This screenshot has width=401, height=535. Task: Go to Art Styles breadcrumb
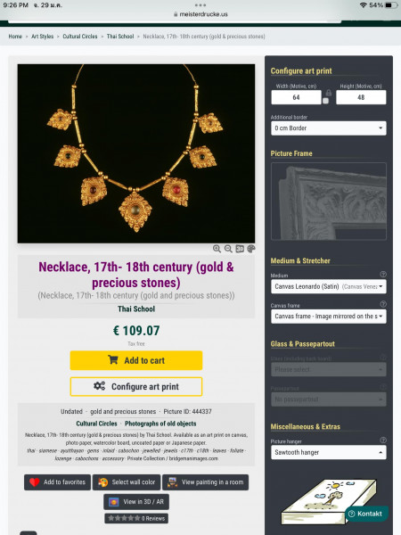(42, 37)
